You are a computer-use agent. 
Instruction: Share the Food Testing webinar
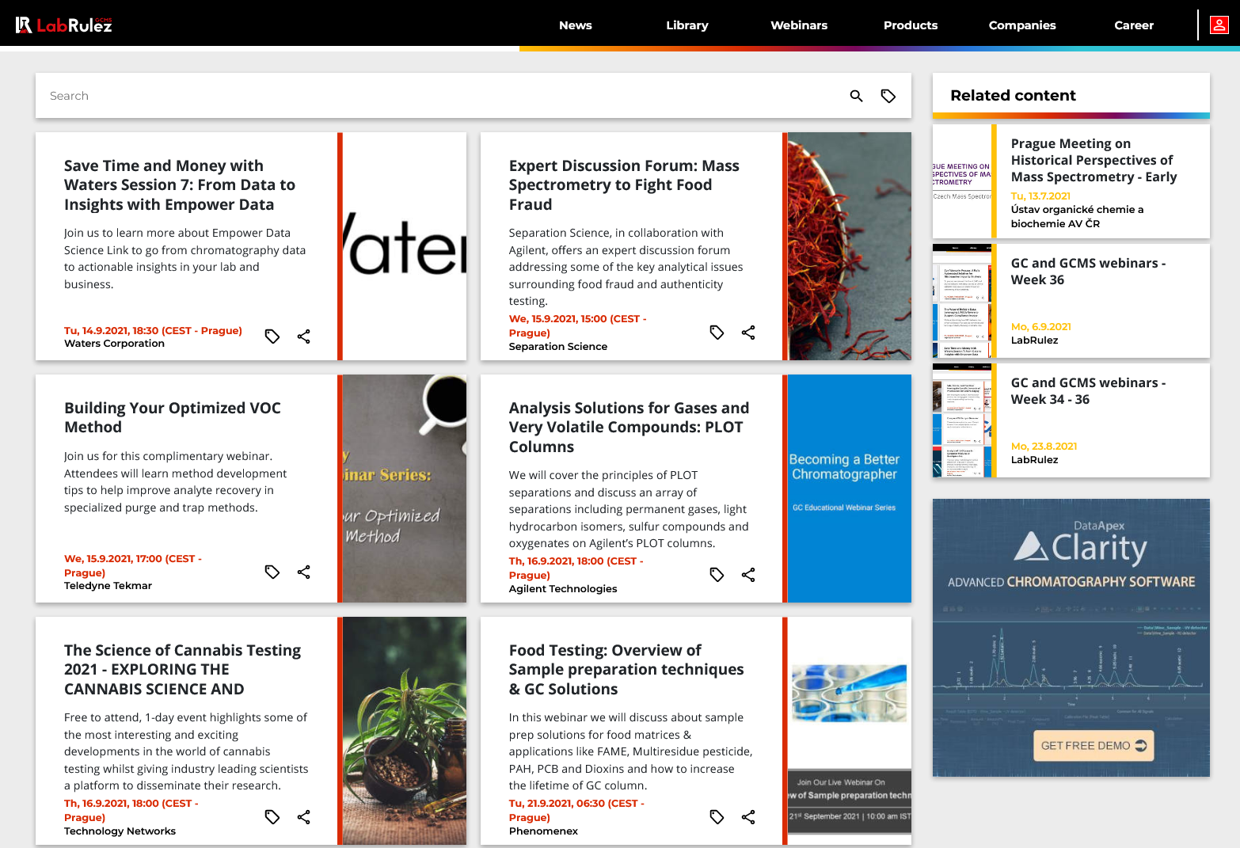click(748, 817)
